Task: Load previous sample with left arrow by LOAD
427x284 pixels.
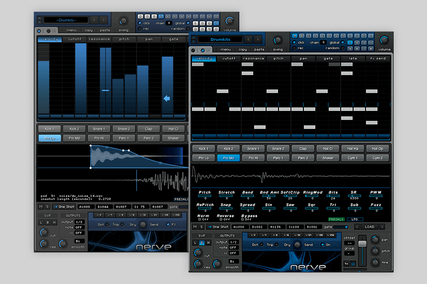Action: click(357, 227)
